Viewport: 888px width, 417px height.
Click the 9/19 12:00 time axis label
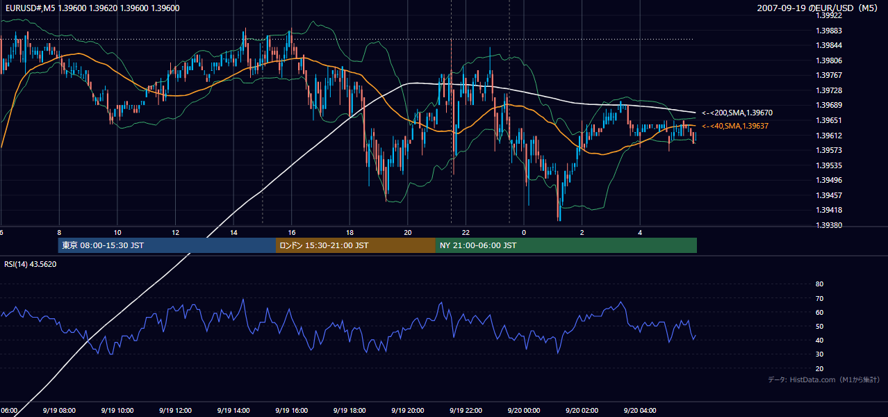174,411
